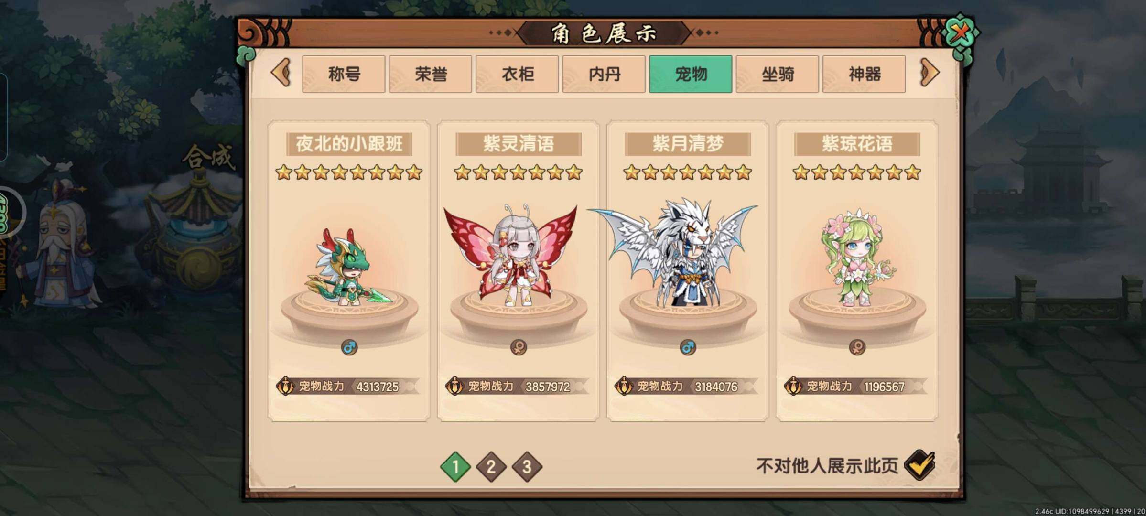Select page 1 green diamond indicator

[455, 467]
